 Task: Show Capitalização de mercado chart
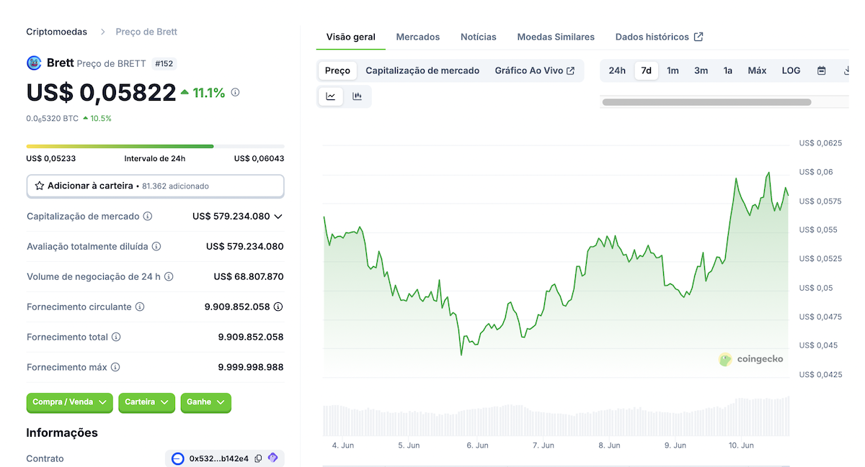[422, 71]
